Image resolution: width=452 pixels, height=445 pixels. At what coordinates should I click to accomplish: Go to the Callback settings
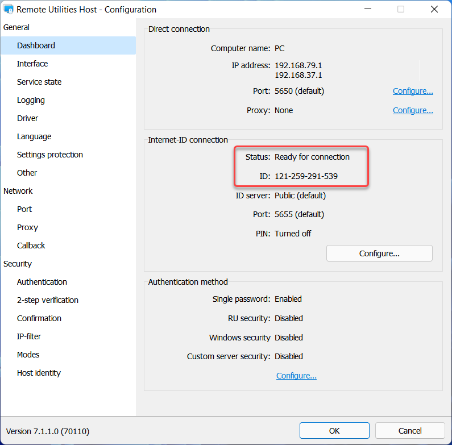pyautogui.click(x=31, y=246)
